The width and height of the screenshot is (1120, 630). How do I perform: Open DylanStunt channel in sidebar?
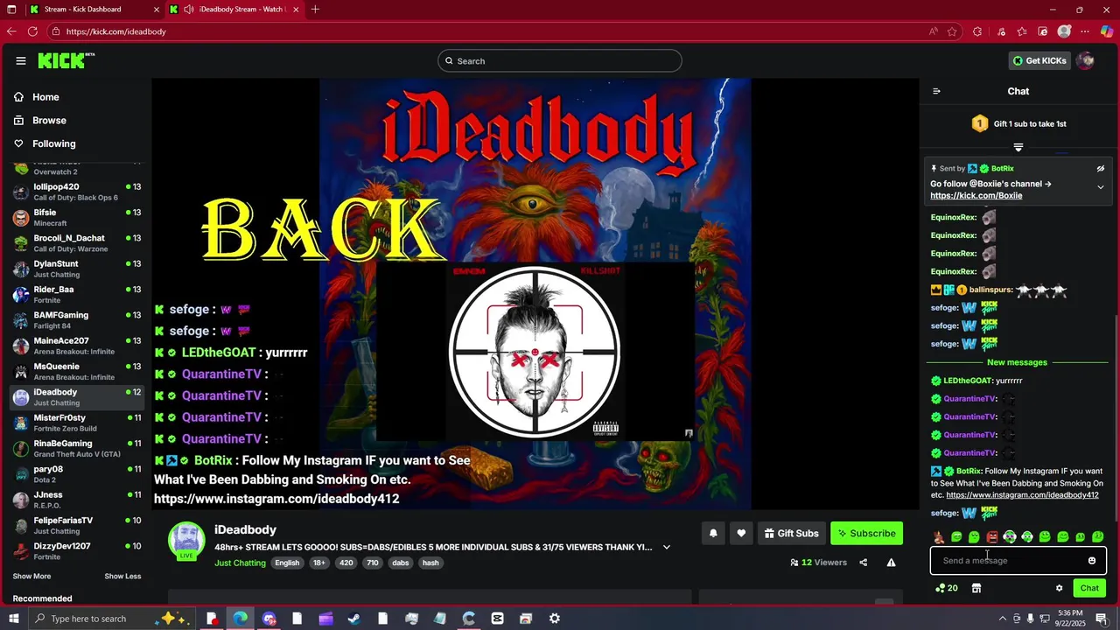tap(77, 269)
